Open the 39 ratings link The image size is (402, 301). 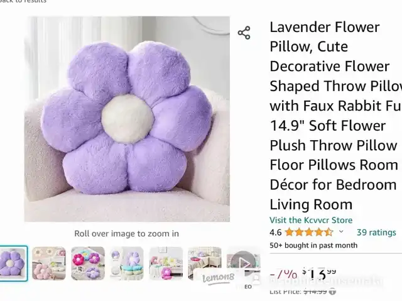tap(376, 233)
